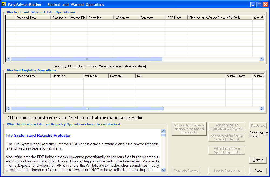Image resolution: width=270 pixels, height=177 pixels.
Task: Click down arrow of help text scrollbar
Action: point(163,170)
